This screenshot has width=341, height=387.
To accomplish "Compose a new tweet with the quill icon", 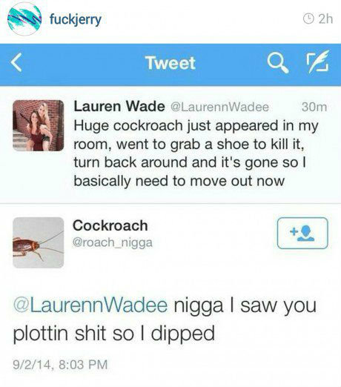I will click(318, 62).
